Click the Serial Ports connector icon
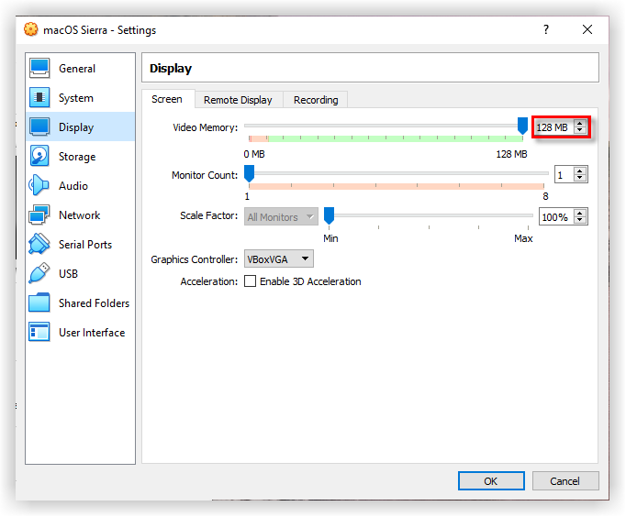 point(39,244)
